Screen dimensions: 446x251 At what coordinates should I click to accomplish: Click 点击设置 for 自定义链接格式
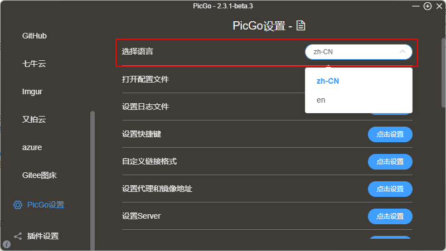point(390,162)
